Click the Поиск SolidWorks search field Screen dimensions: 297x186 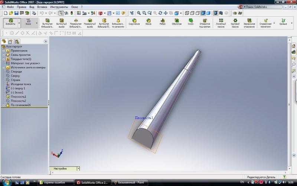click(269, 7)
